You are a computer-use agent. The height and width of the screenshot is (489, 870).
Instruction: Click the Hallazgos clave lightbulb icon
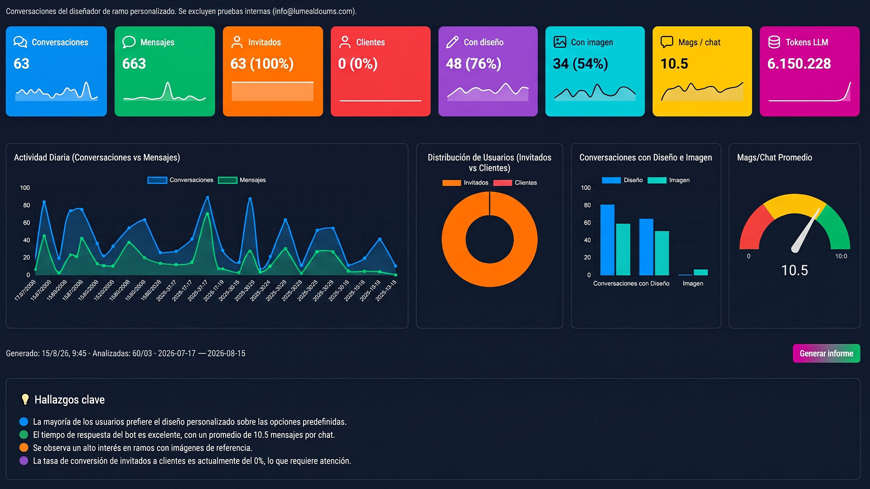pos(25,399)
